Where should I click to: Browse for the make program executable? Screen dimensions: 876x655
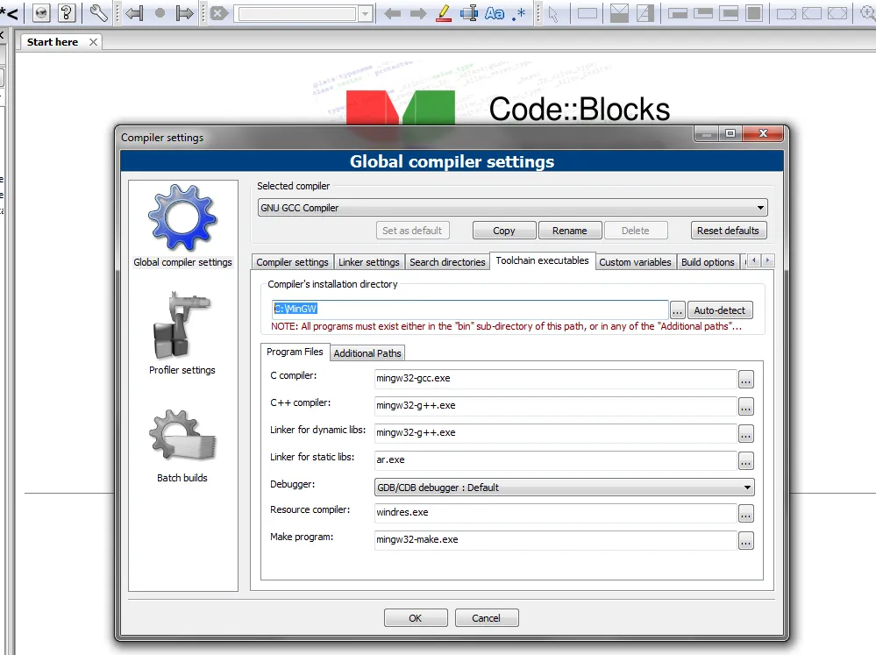point(746,541)
